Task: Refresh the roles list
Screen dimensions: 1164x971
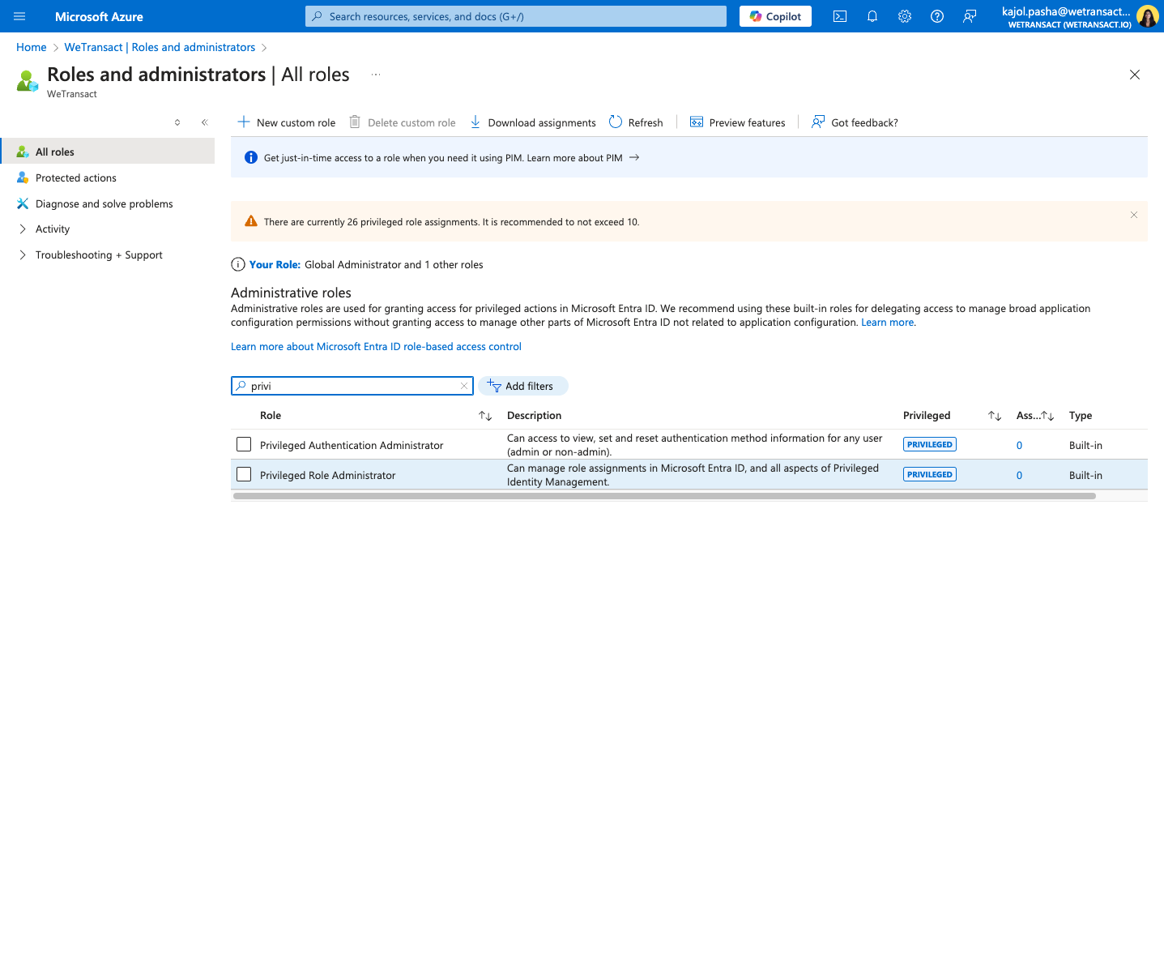Action: tap(636, 122)
